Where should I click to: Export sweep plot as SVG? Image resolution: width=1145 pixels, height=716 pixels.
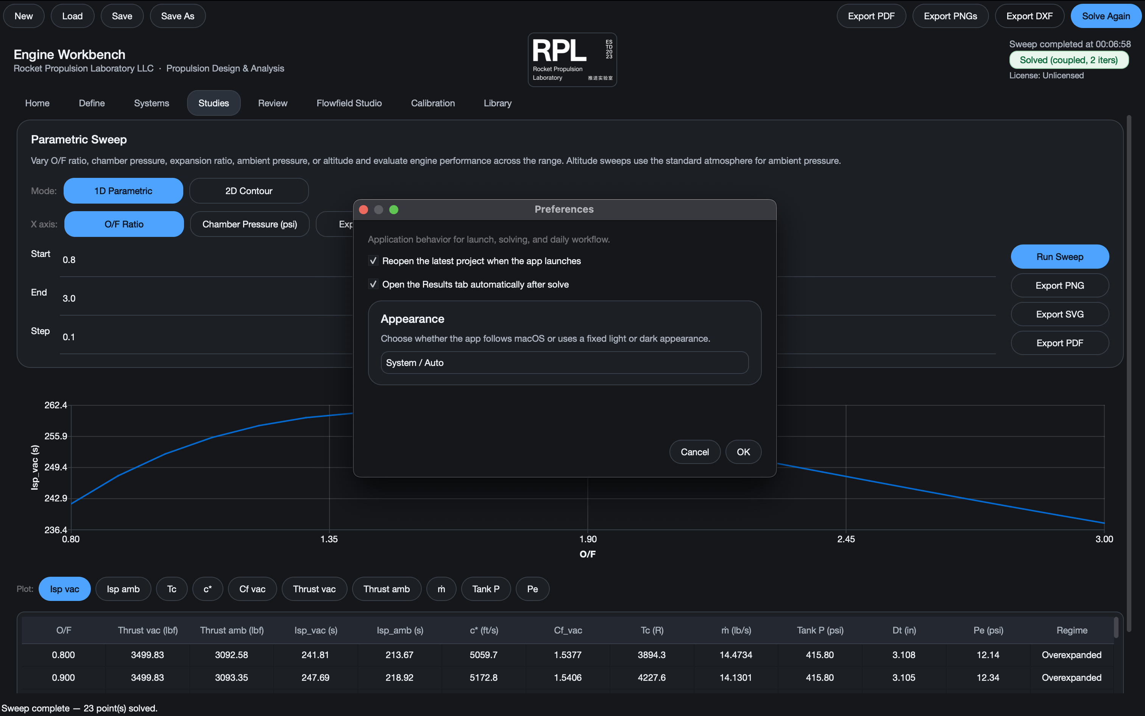click(x=1059, y=314)
